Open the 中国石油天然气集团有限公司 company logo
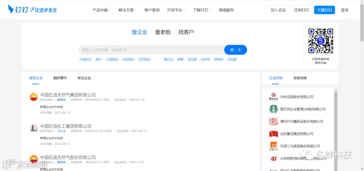 34,97
